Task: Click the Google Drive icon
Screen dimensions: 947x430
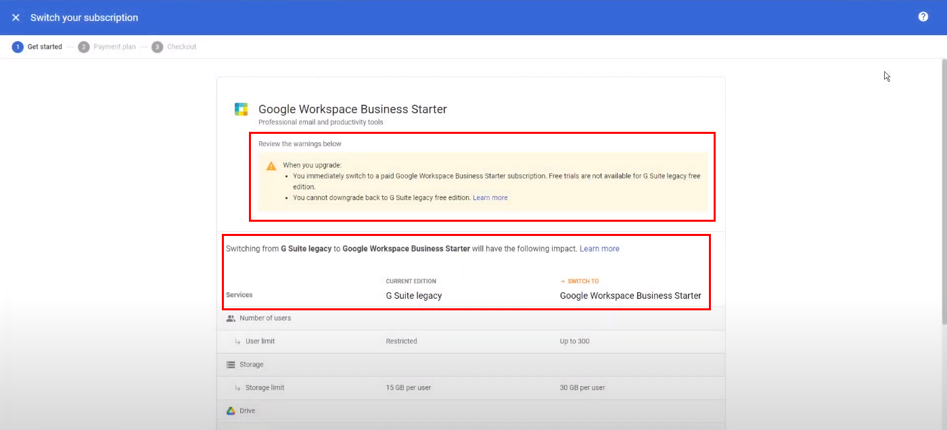Action: 231,411
